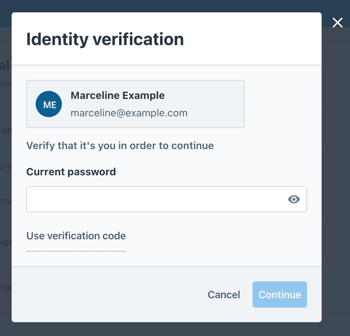Click the Identity verification heading
The image size is (350, 336).
(x=105, y=39)
